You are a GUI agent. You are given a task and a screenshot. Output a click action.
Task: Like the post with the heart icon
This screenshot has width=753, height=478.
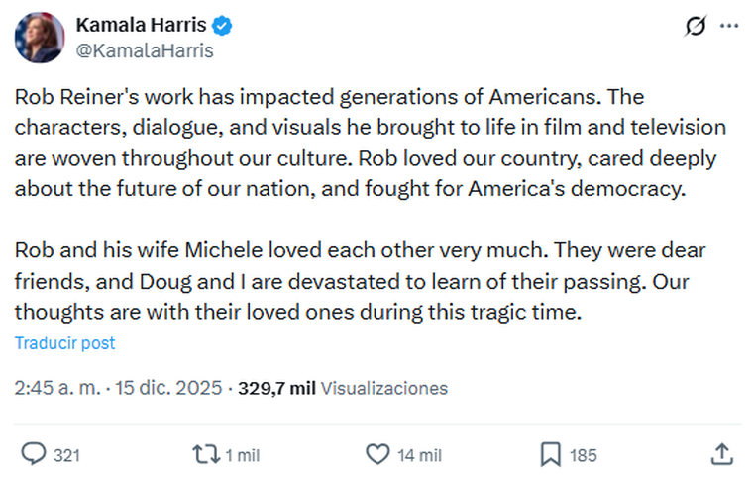click(377, 454)
